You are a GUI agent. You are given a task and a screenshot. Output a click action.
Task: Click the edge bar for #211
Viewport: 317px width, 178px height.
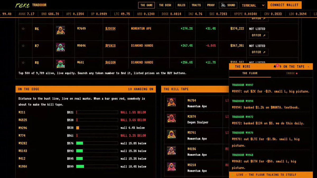coord(97,112)
